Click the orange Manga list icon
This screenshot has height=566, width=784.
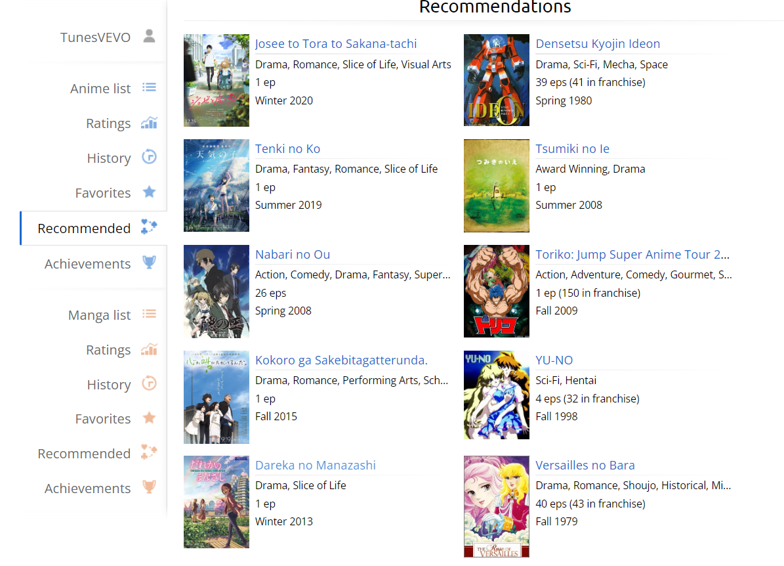[x=150, y=315]
